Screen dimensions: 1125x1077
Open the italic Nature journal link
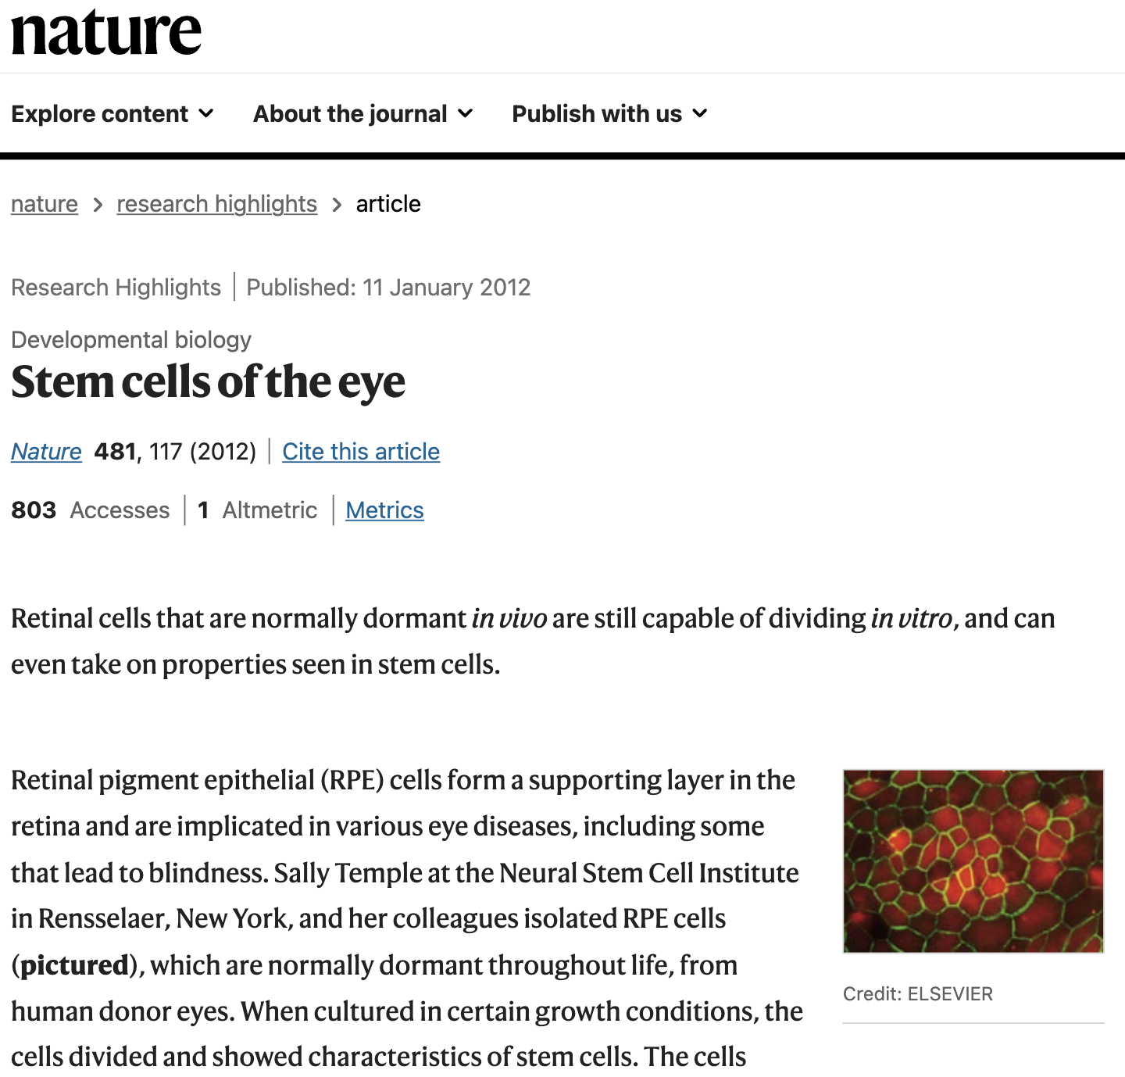[x=46, y=452]
